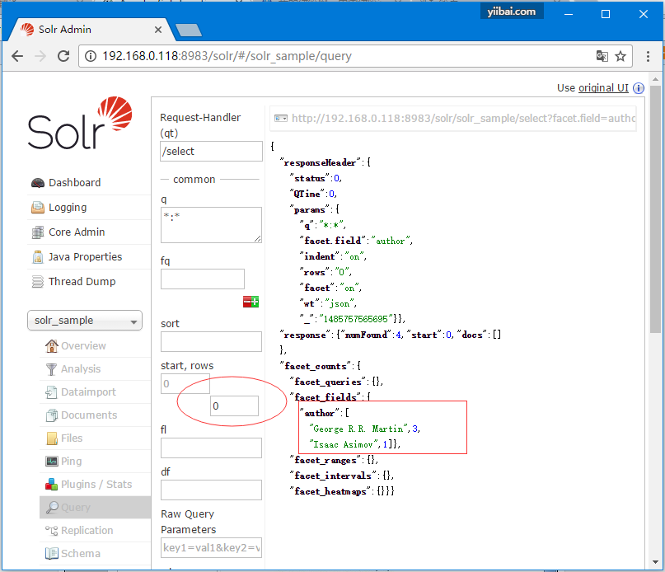Expand the solr_sample core selector dropdown
The height and width of the screenshot is (572, 665).
(85, 321)
